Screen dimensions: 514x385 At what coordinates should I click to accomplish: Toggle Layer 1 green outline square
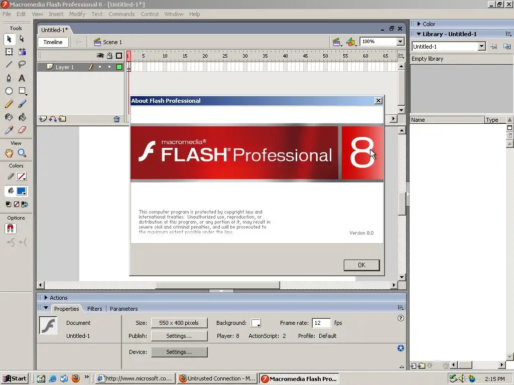[x=119, y=67]
